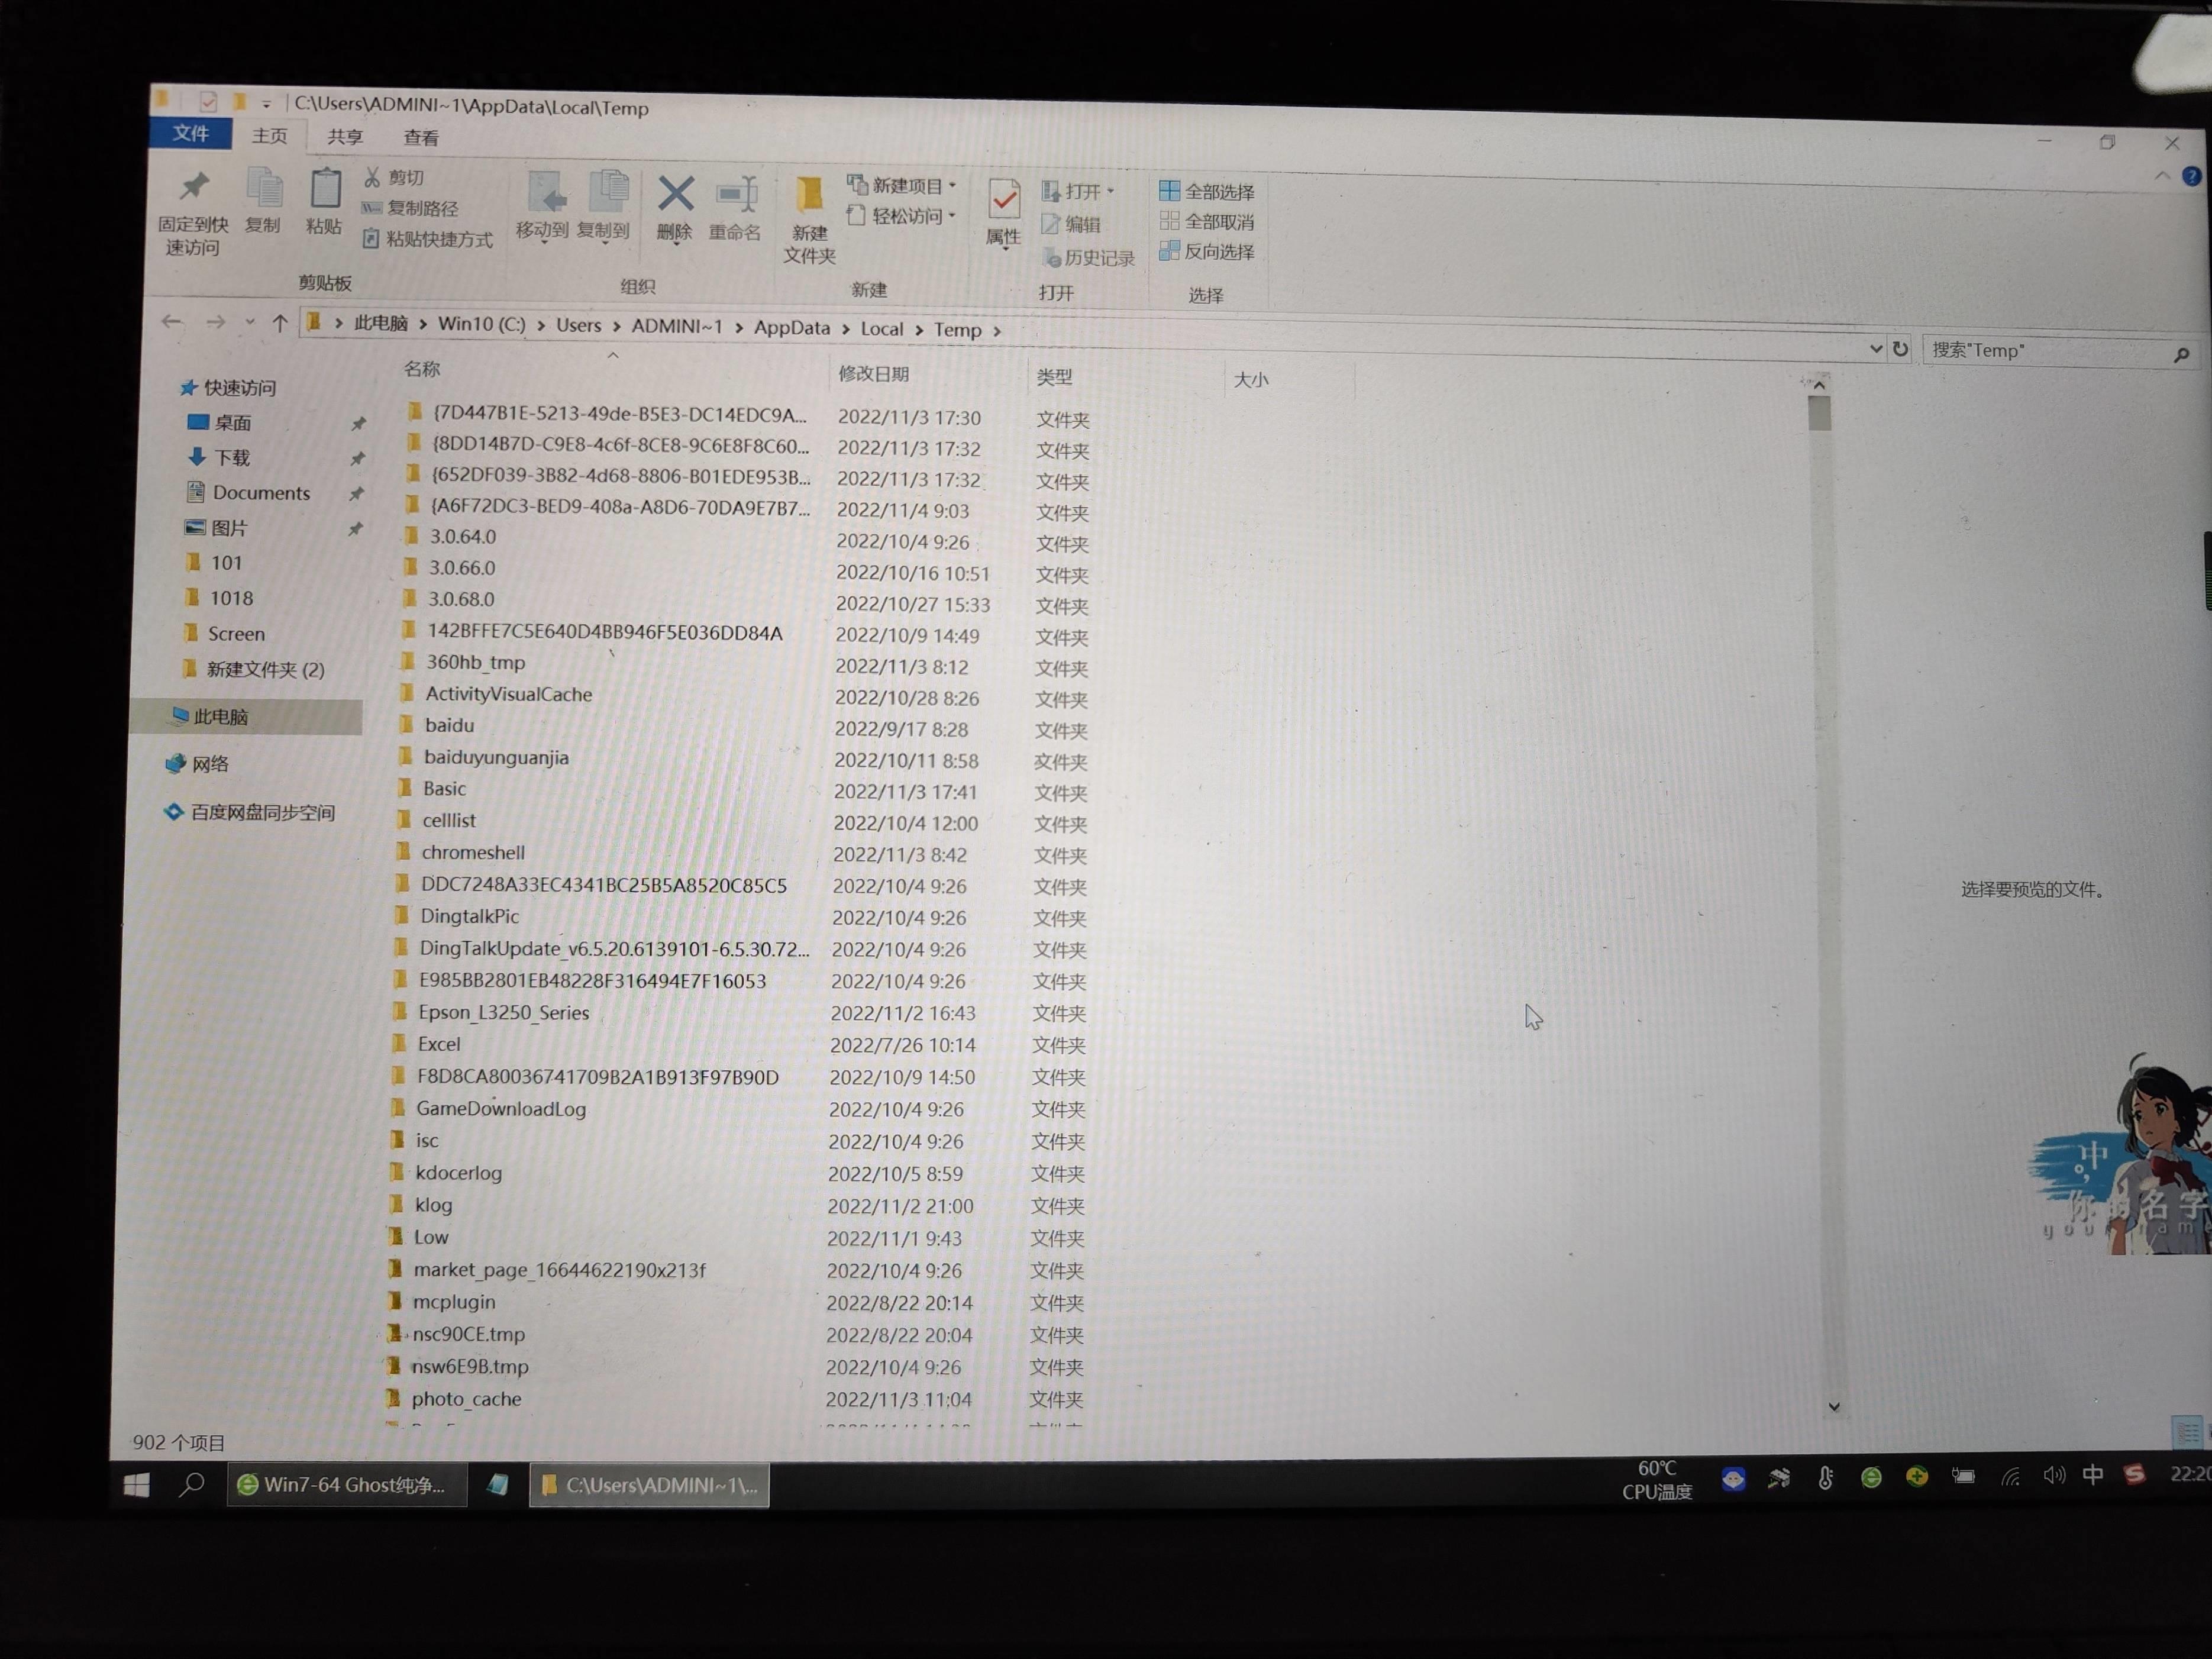Open the File (文件) tab
This screenshot has height=1659, width=2212.
(190, 134)
